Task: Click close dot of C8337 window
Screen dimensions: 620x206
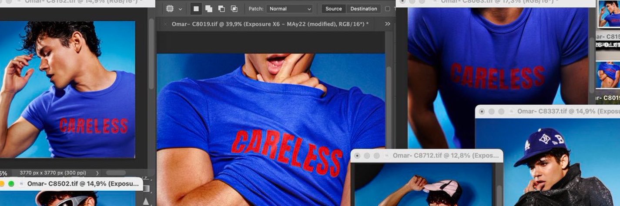Action: point(482,112)
